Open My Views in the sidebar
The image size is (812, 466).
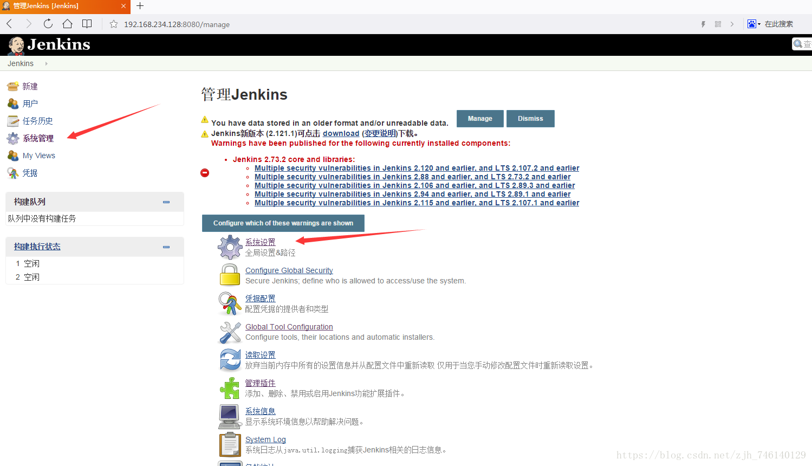click(x=39, y=156)
